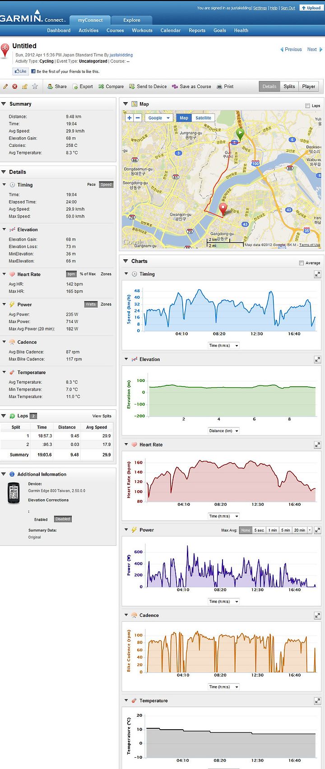The width and height of the screenshot is (325, 769).
Task: Switch timing display to Speed
Action: (106, 184)
